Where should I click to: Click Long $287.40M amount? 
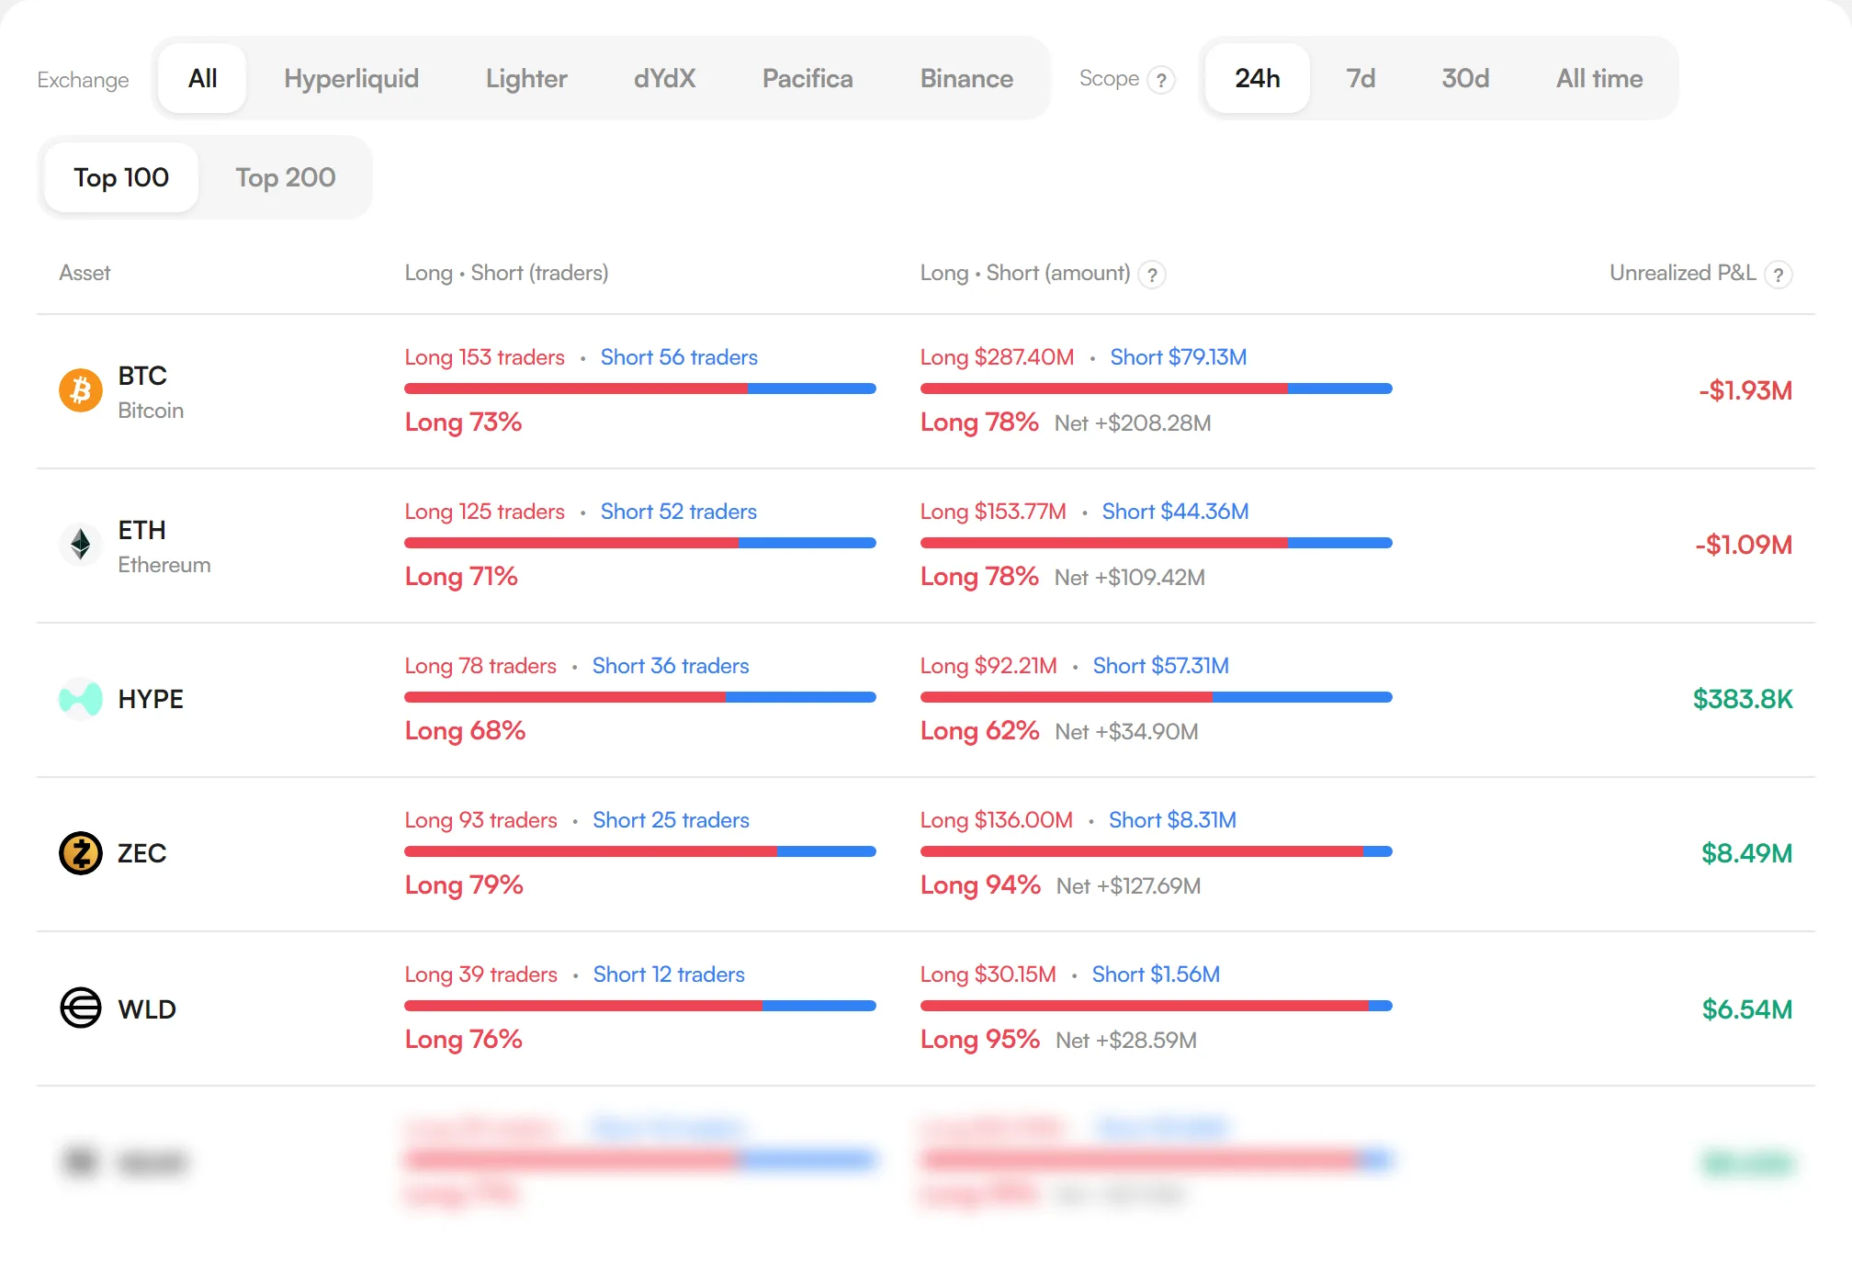tap(997, 357)
